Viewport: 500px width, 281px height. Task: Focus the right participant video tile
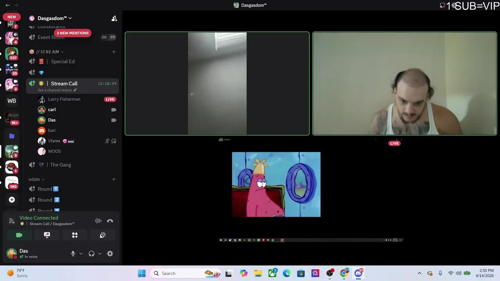pos(405,84)
